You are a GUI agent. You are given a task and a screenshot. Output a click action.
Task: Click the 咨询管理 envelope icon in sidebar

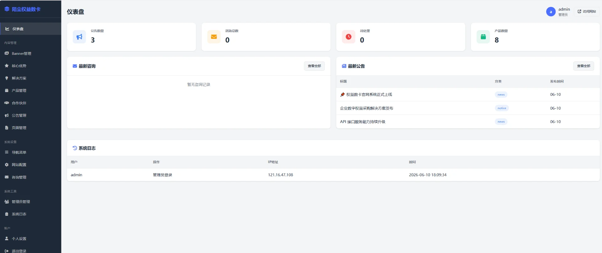7,177
